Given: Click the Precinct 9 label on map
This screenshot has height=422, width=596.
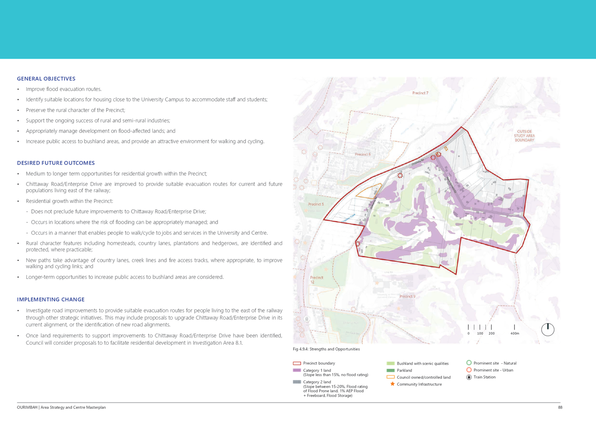Looking at the screenshot, I should click(407, 296).
